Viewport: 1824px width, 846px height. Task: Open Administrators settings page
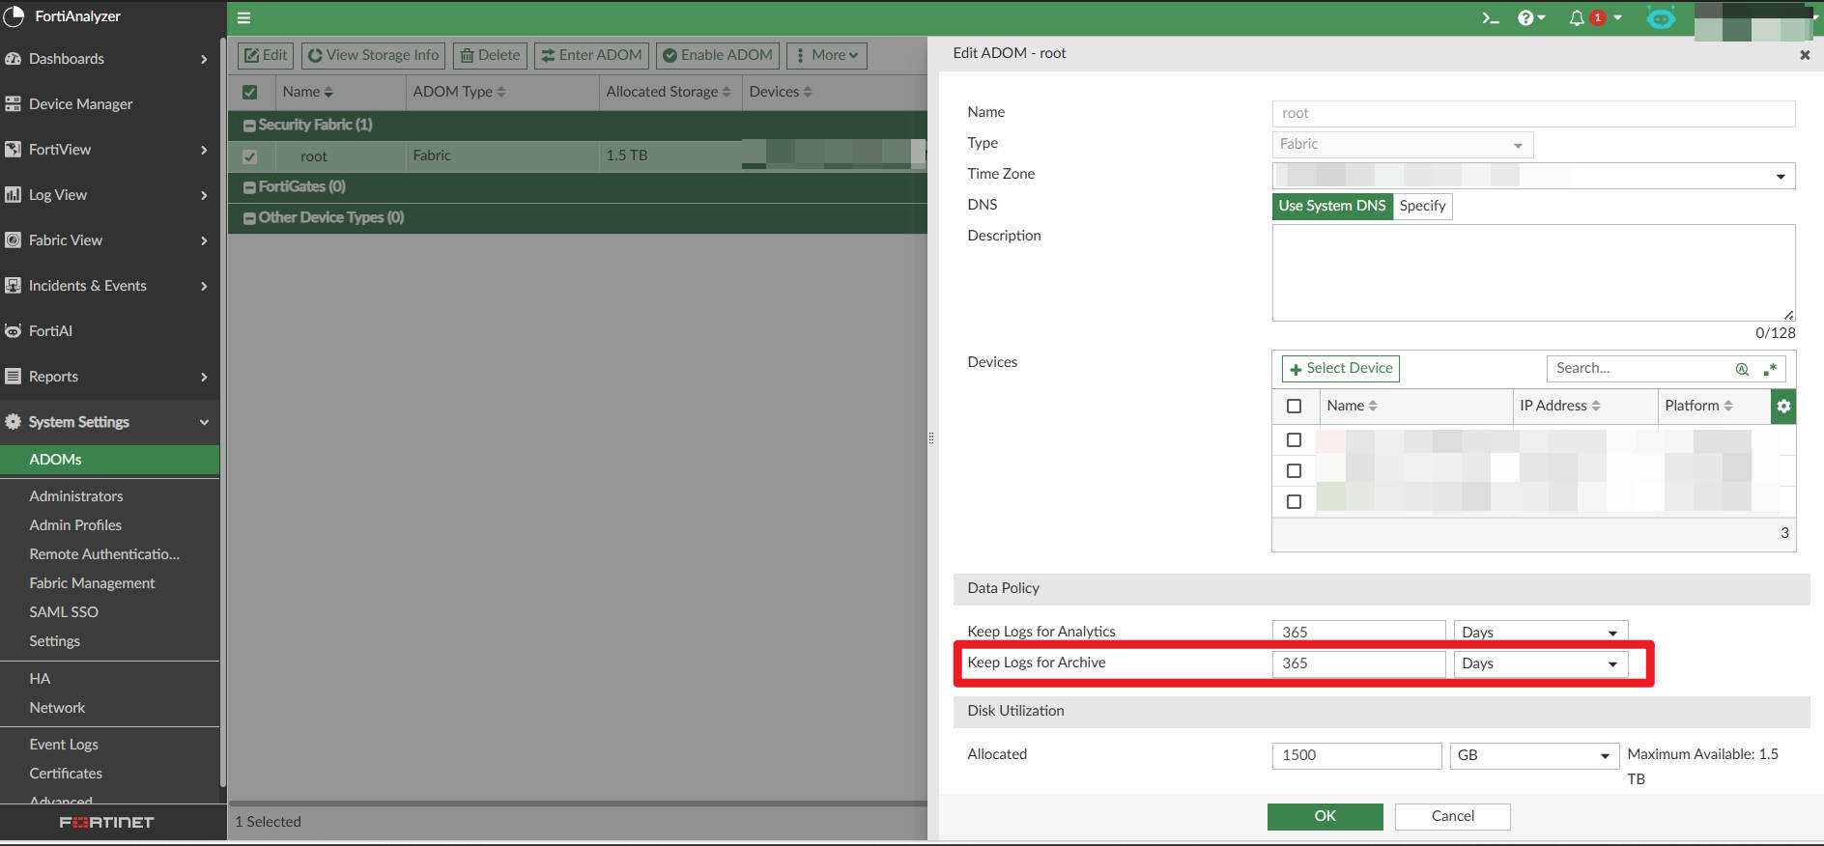(76, 496)
